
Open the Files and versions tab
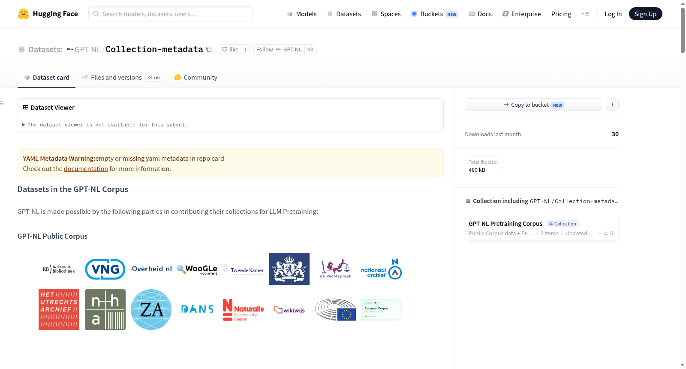click(x=122, y=78)
